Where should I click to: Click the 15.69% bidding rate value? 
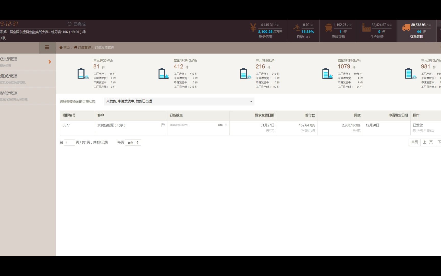pyautogui.click(x=308, y=32)
